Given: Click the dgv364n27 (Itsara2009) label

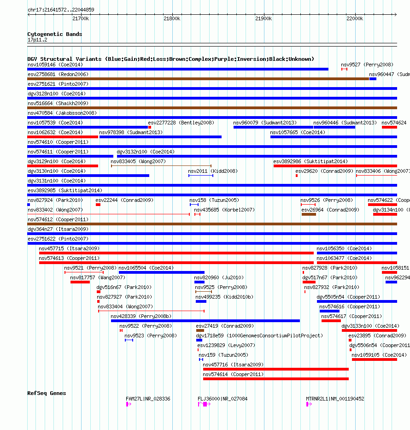Looking at the screenshot, I should pyautogui.click(x=58, y=229).
